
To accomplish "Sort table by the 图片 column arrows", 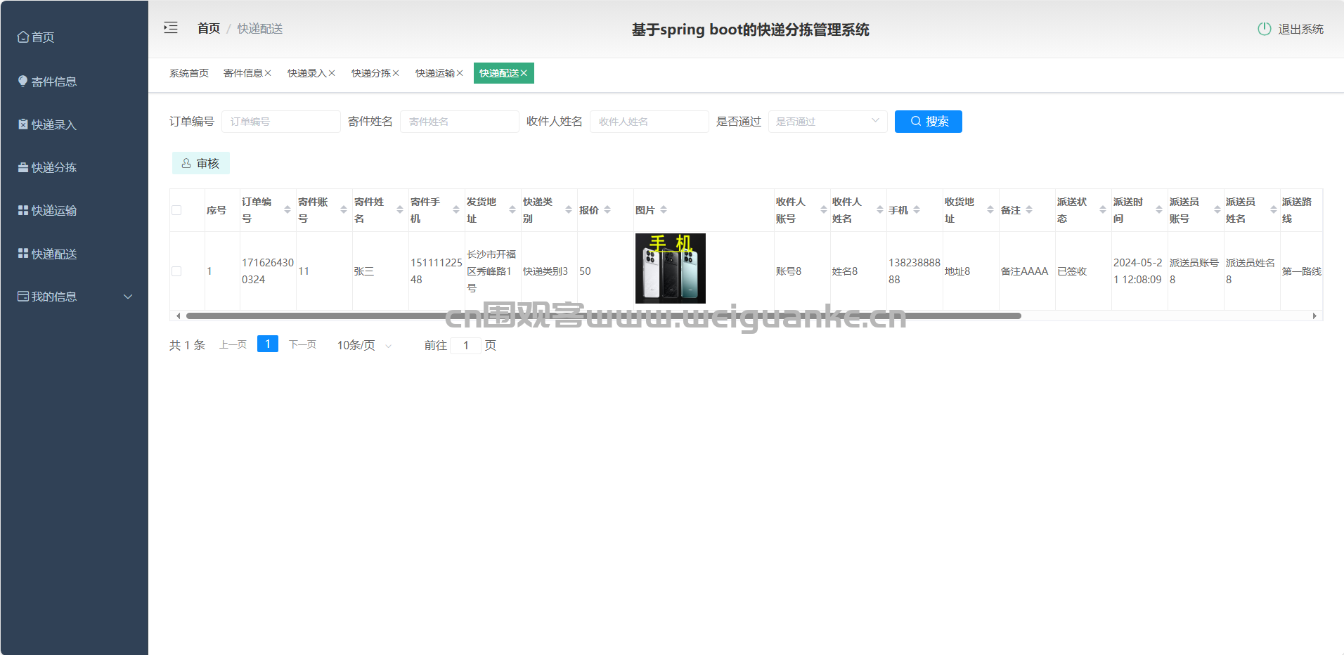I will (x=664, y=210).
